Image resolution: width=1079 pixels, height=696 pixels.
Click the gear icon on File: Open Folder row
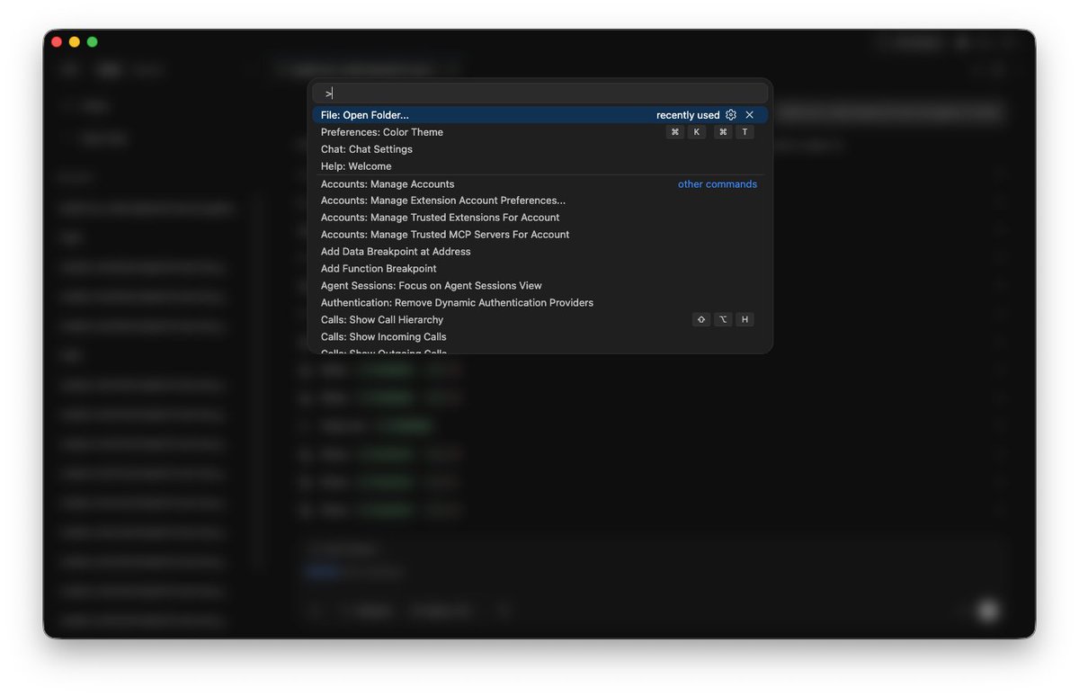pyautogui.click(x=731, y=115)
